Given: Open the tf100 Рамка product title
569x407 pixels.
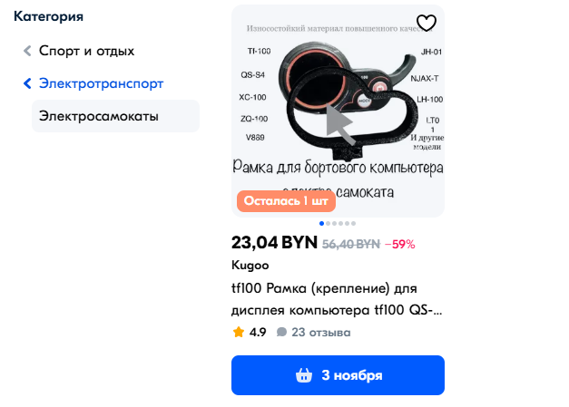Looking at the screenshot, I should (337, 299).
